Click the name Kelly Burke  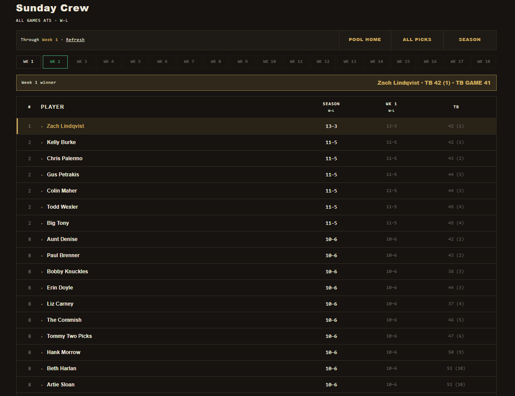pos(62,142)
